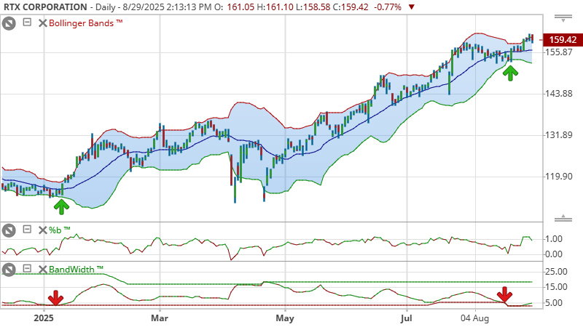Click the 159.42 current price tag
The width and height of the screenshot is (583, 327).
click(x=563, y=40)
